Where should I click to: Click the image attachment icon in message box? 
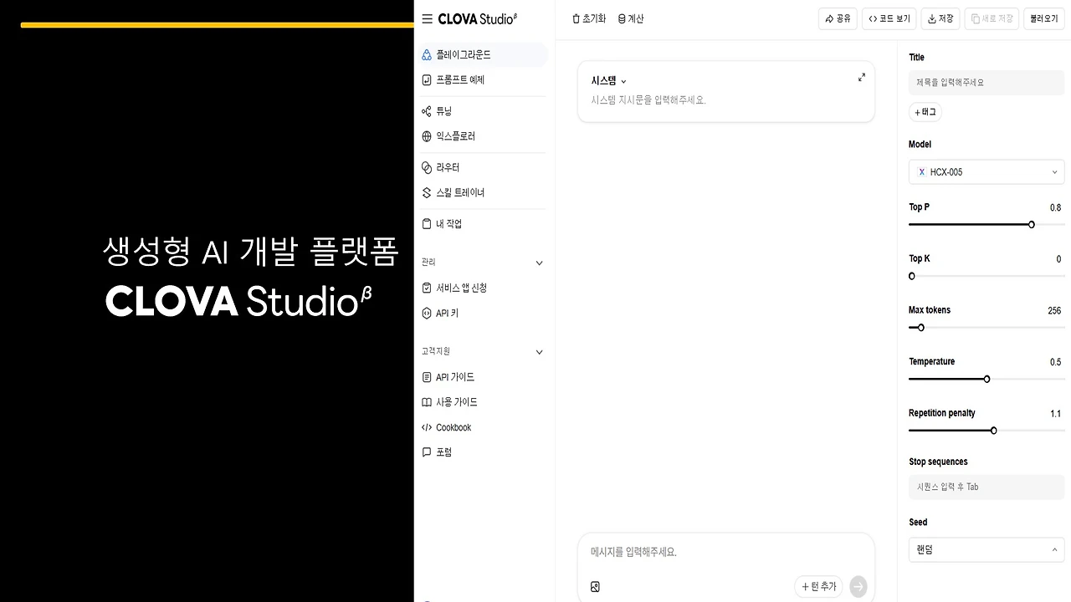[x=595, y=586]
